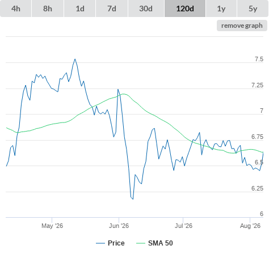Show the 5y price history

pyautogui.click(x=253, y=9)
